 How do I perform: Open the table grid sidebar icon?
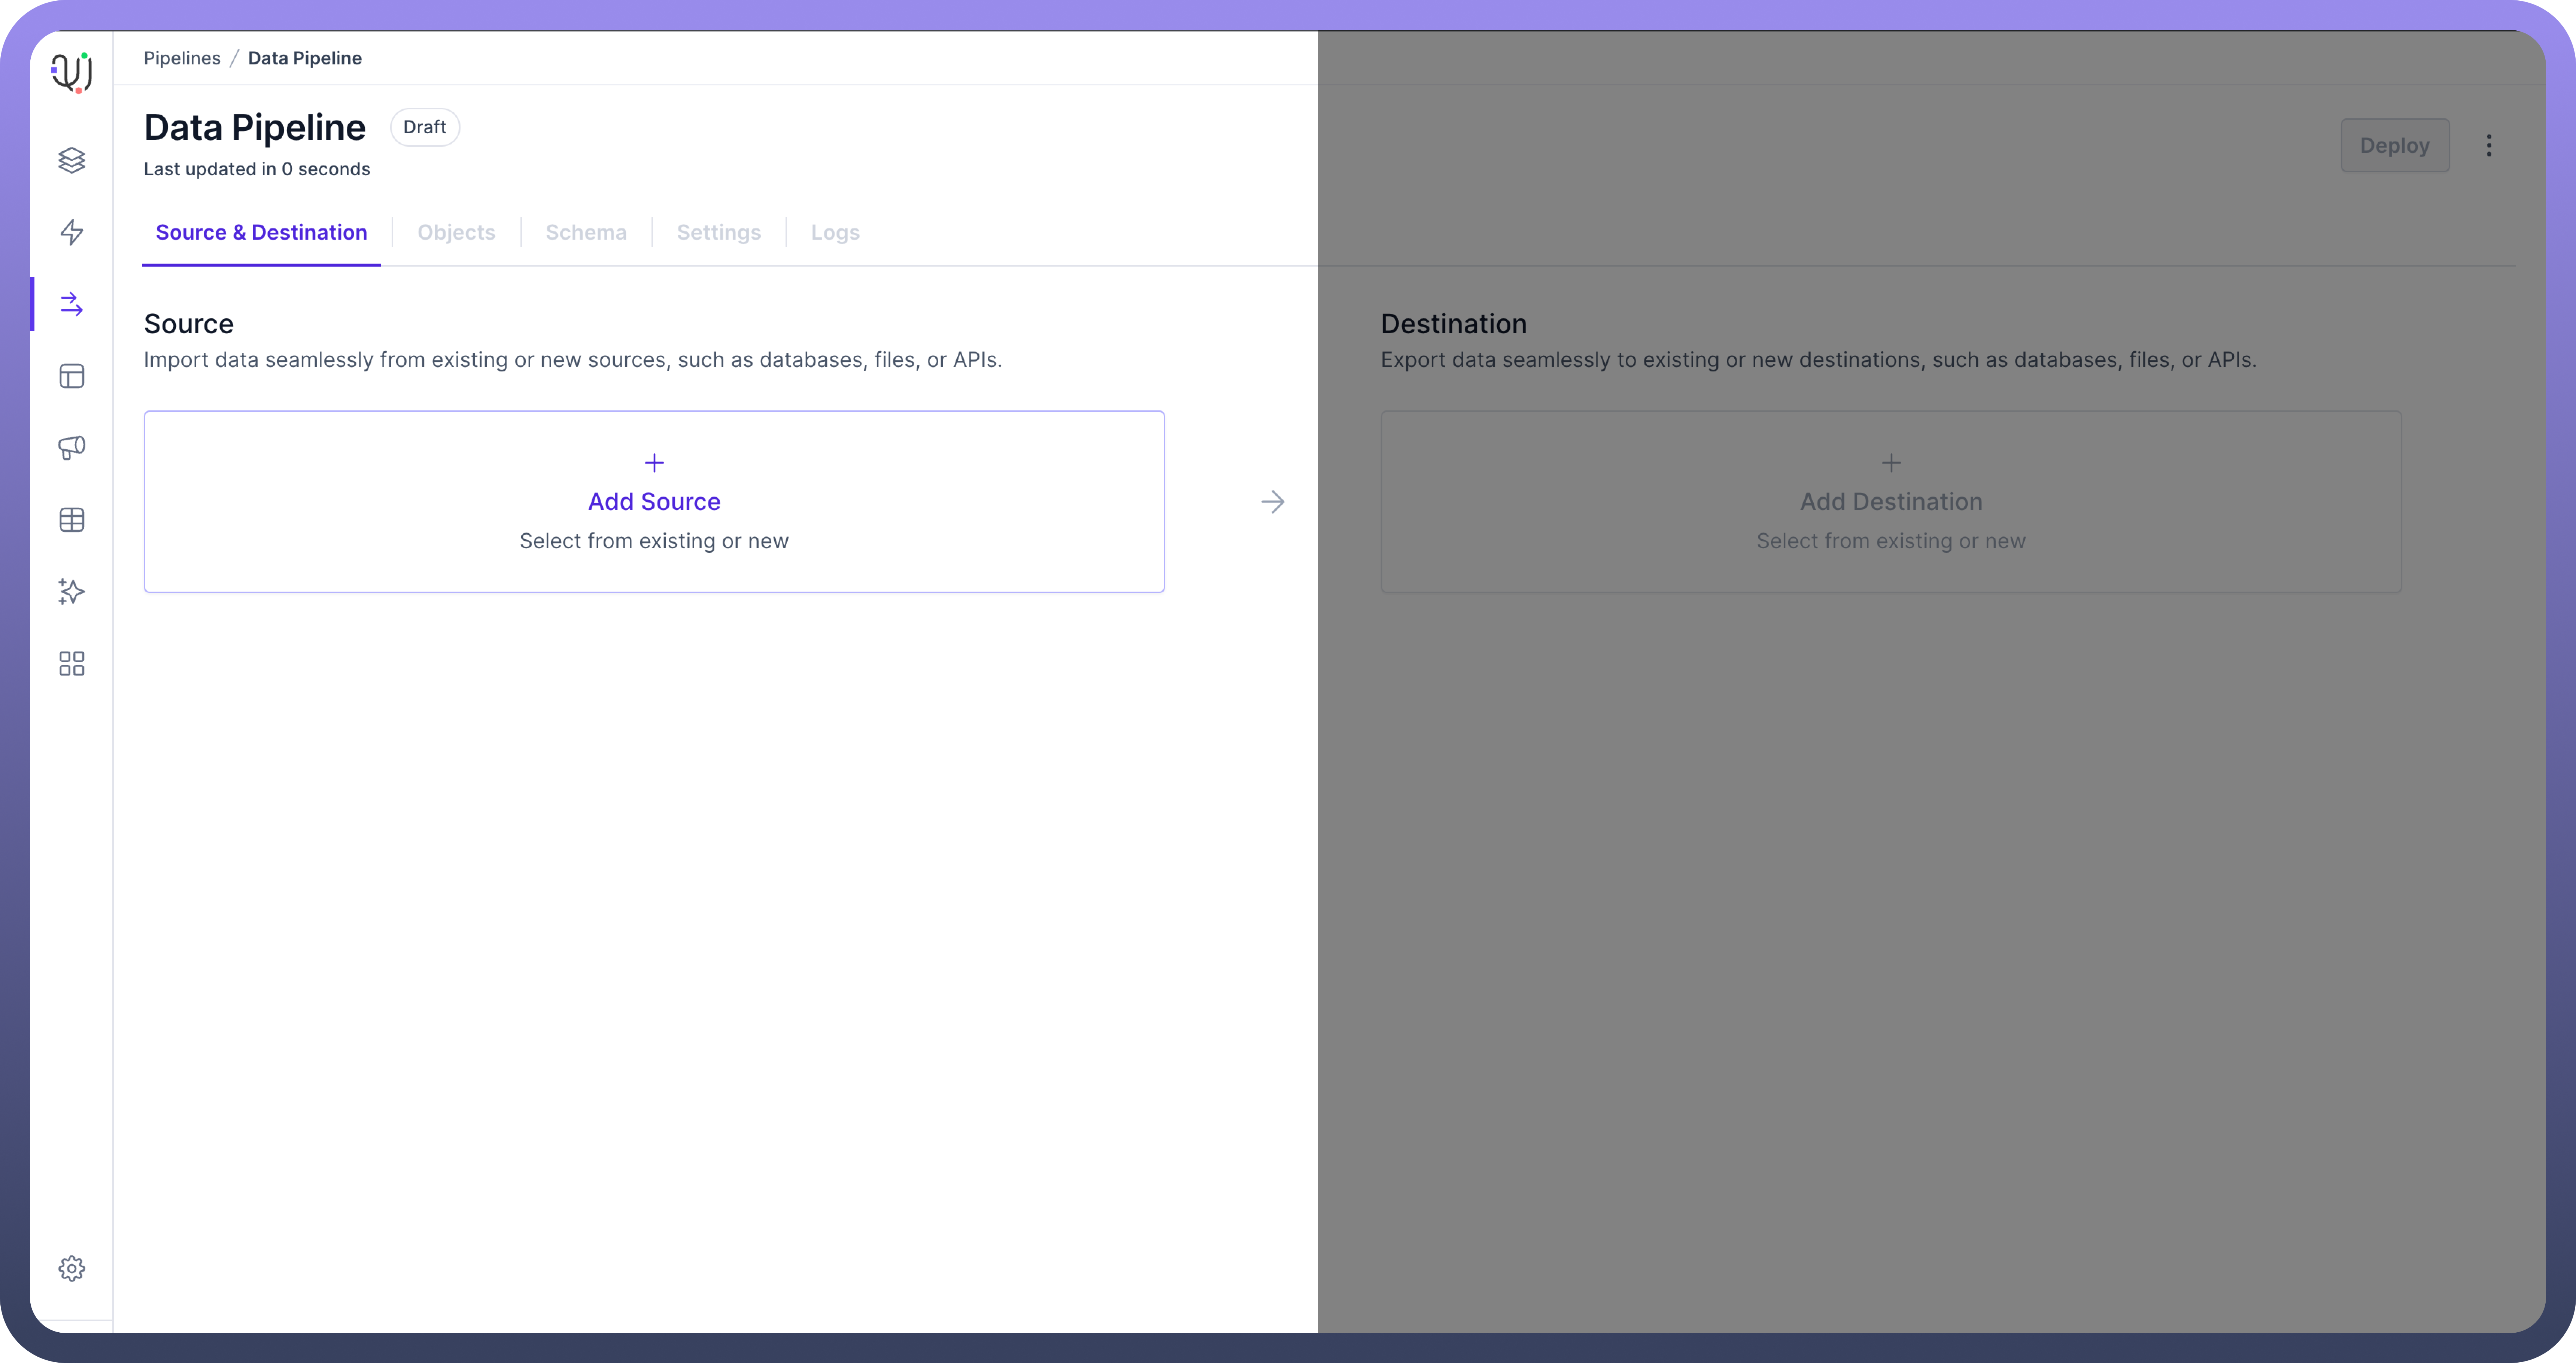point(71,520)
